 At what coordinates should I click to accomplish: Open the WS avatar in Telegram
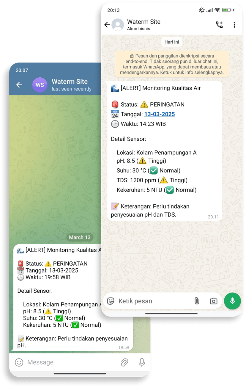pos(40,85)
